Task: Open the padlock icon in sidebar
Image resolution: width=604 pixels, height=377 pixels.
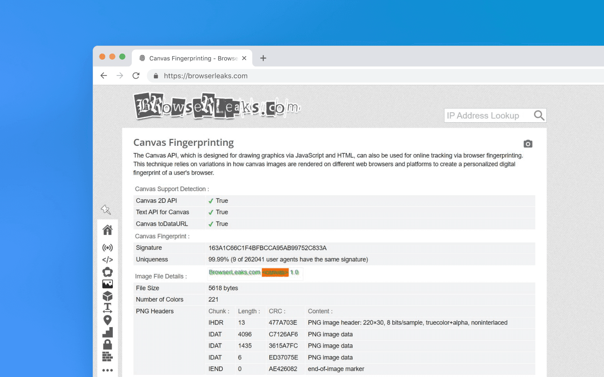Action: pyautogui.click(x=107, y=344)
